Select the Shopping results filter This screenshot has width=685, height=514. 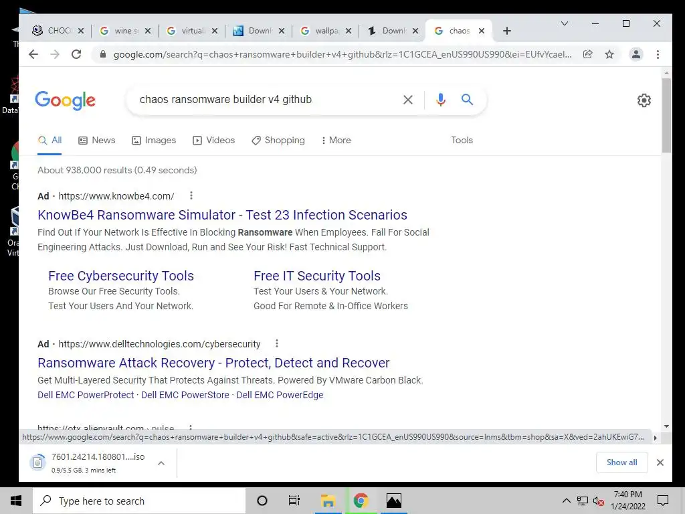[278, 141]
